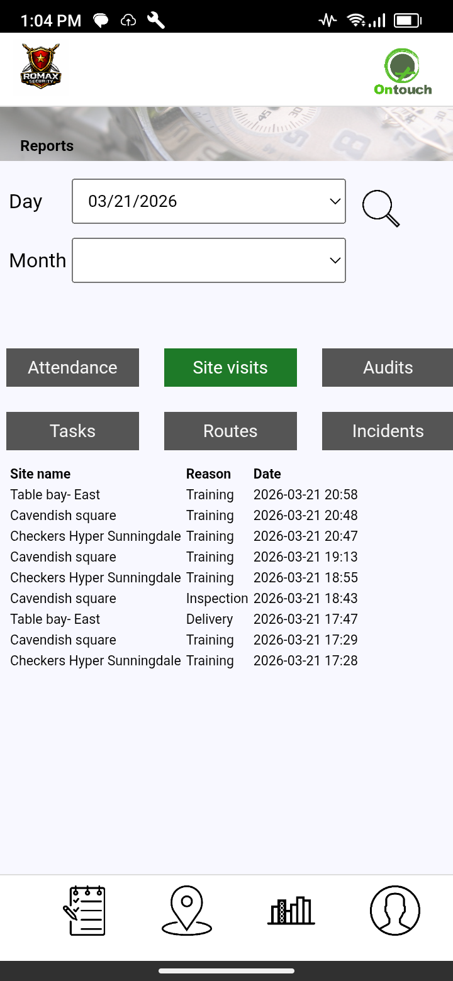The width and height of the screenshot is (453, 981).
Task: Show the Audits report
Action: coord(388,368)
